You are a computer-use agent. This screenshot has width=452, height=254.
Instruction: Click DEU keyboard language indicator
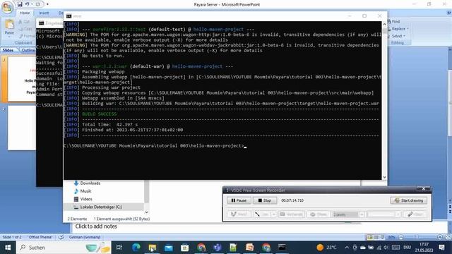pos(407,248)
